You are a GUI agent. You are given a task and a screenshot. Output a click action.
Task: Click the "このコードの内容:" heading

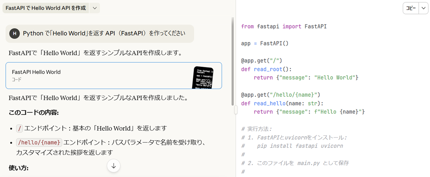tap(34, 113)
